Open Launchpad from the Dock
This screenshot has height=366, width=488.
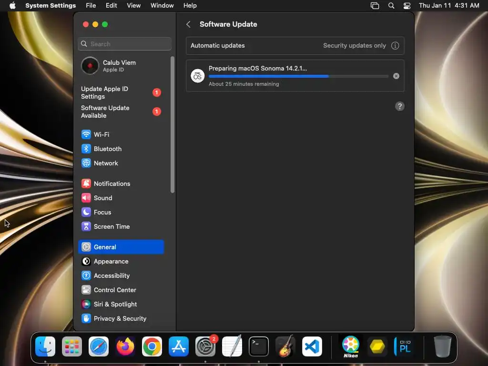[x=72, y=346]
